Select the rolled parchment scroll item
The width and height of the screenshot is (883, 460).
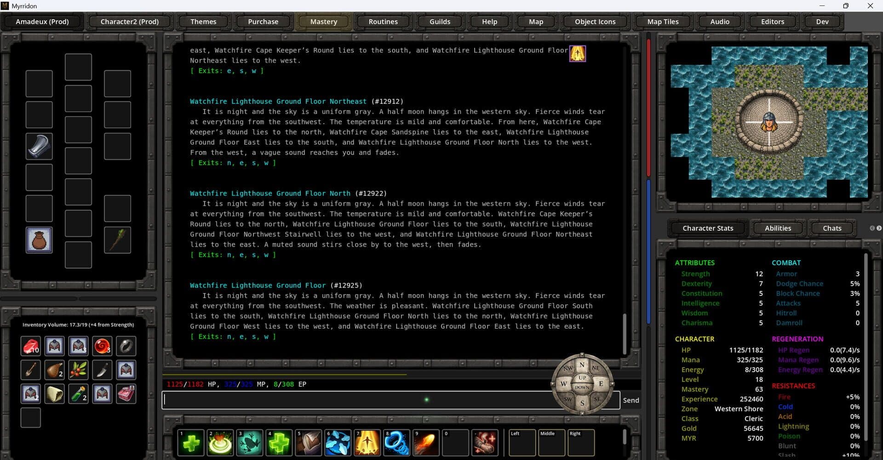[54, 394]
